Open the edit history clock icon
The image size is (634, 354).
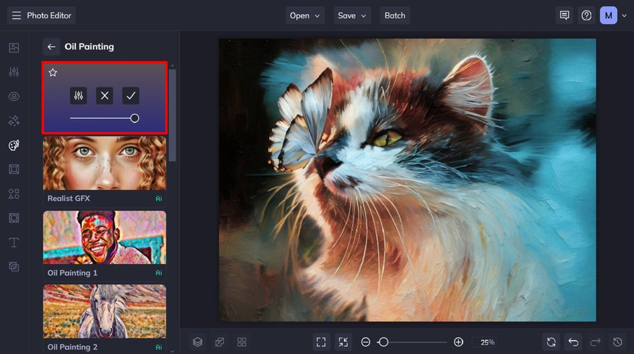pyautogui.click(x=617, y=343)
